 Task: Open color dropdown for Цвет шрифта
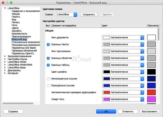123,72
